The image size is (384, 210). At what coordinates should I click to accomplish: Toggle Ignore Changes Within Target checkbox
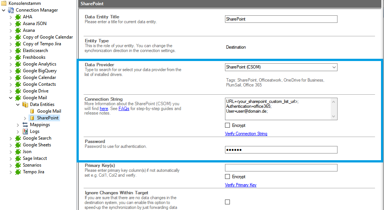pyautogui.click(x=227, y=202)
